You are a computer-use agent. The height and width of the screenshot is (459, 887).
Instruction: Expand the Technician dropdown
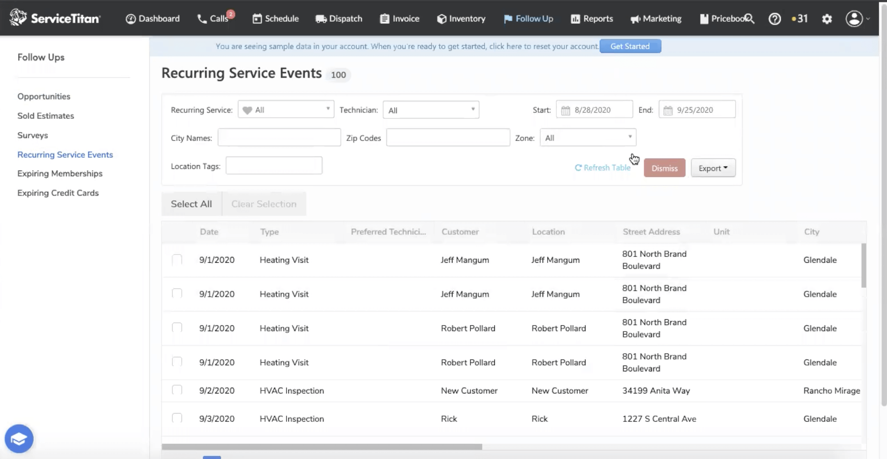430,109
